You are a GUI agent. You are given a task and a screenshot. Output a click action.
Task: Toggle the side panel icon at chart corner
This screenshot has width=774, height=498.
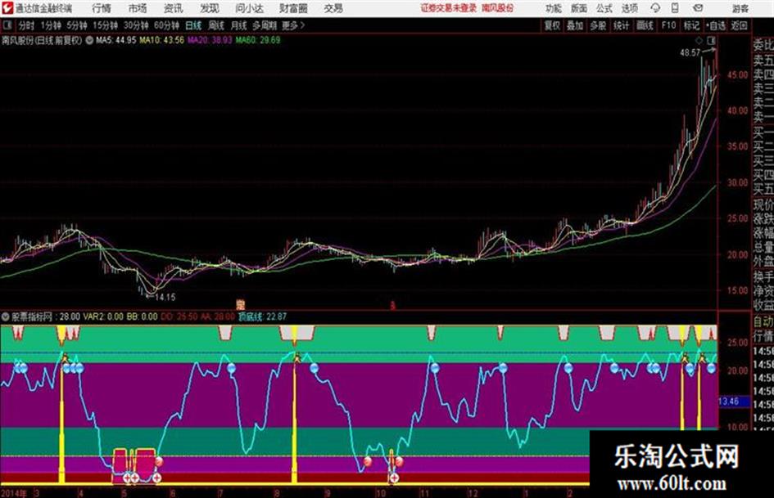711,40
